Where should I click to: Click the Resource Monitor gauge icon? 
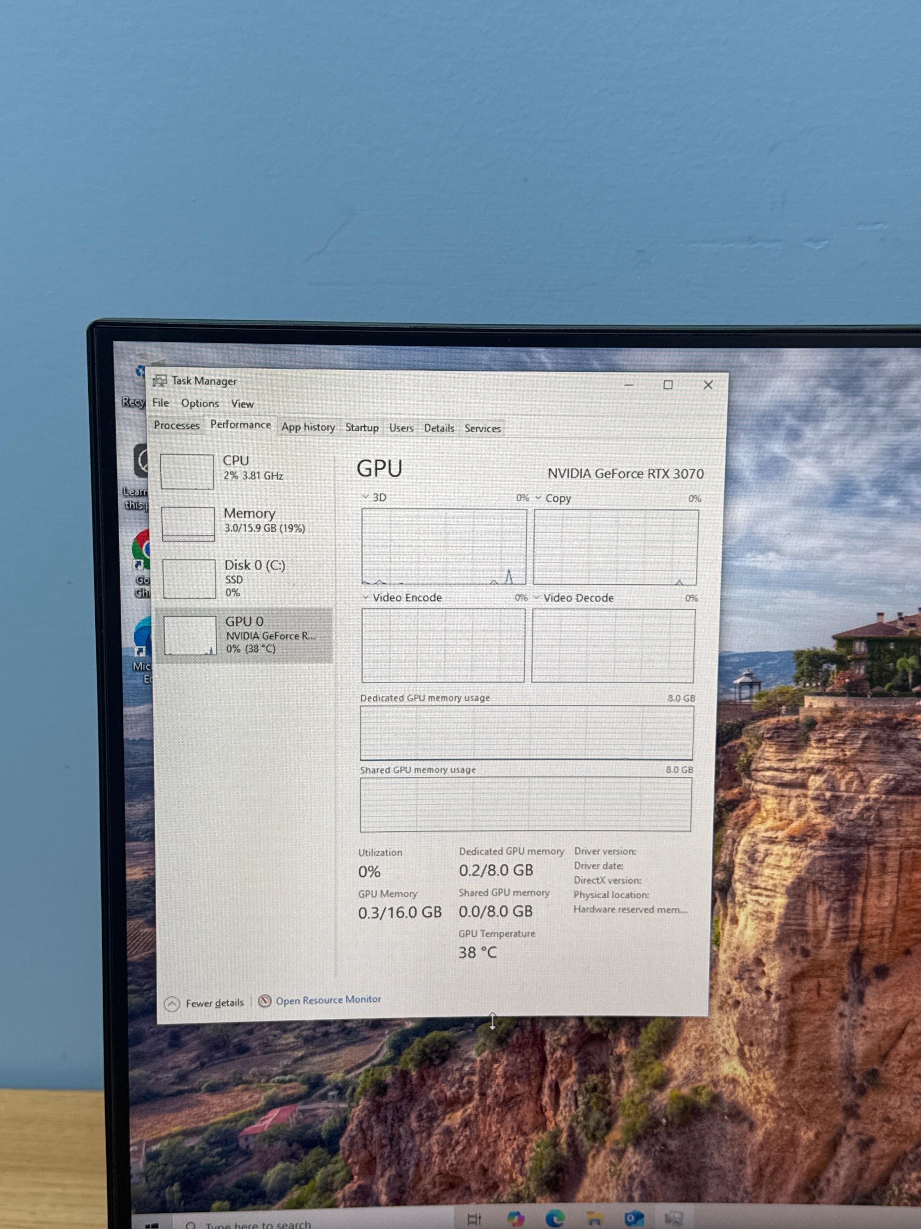point(265,1001)
